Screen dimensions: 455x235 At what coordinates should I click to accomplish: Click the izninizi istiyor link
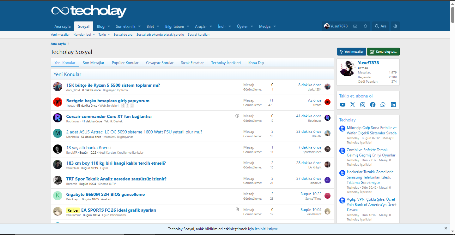pos(266,229)
